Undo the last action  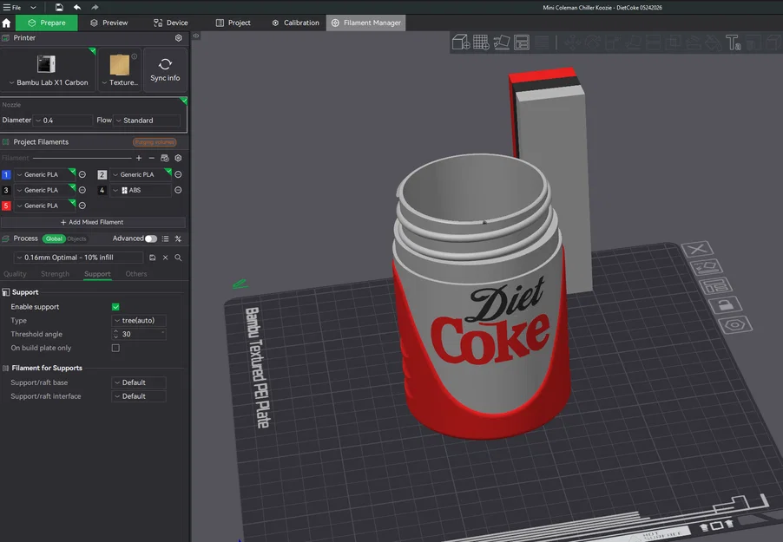coord(77,8)
